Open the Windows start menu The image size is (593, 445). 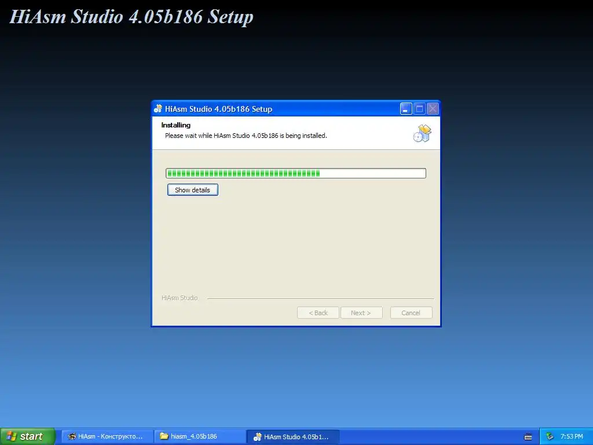click(x=28, y=436)
